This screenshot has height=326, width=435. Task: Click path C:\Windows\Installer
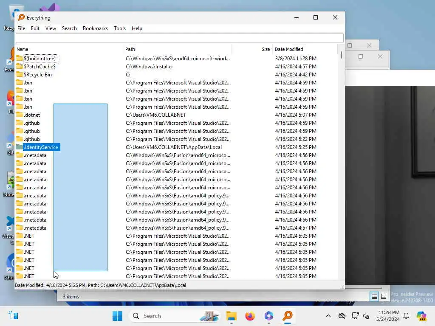[149, 67]
